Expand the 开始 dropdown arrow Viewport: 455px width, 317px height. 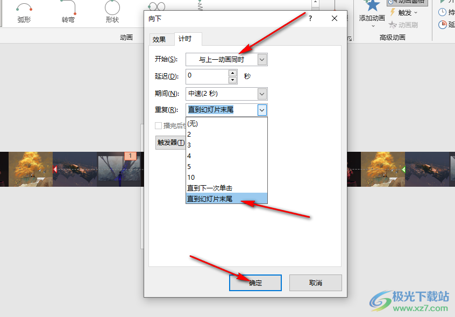click(x=262, y=60)
